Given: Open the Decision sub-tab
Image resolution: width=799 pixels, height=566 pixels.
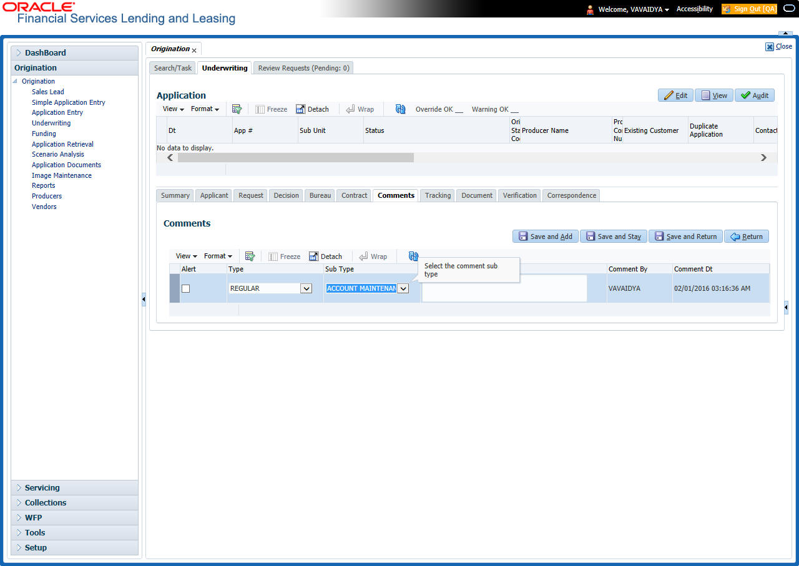Looking at the screenshot, I should [286, 195].
